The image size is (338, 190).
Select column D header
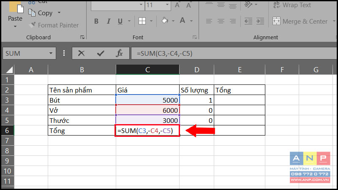[196, 70]
